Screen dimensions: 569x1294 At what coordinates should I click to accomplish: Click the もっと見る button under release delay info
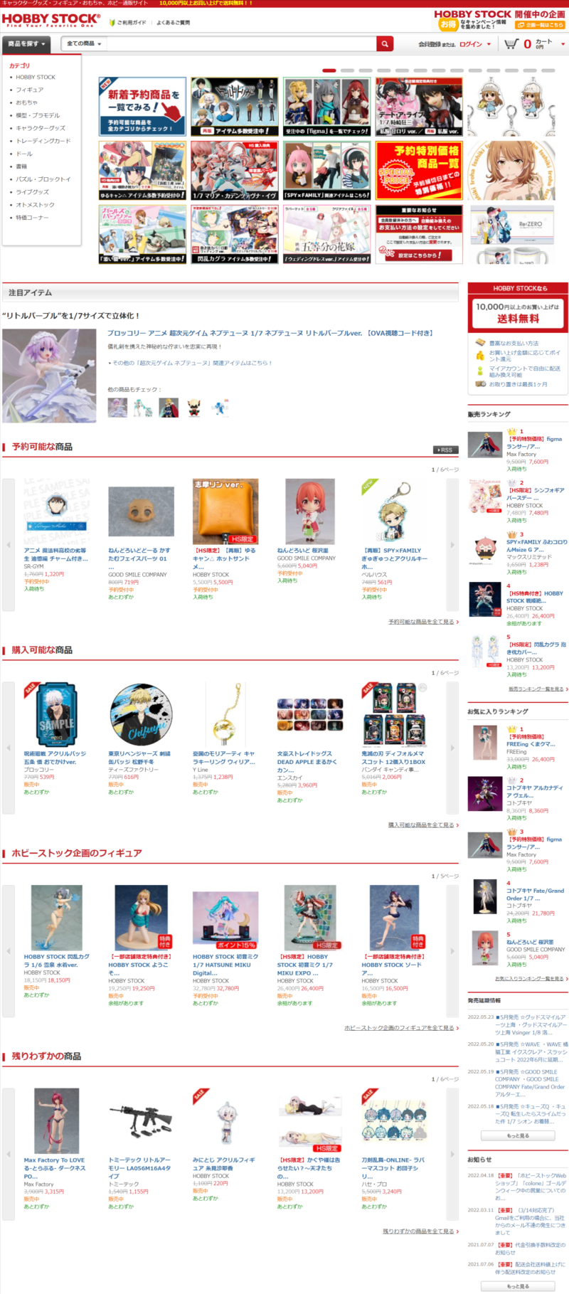(x=518, y=1136)
